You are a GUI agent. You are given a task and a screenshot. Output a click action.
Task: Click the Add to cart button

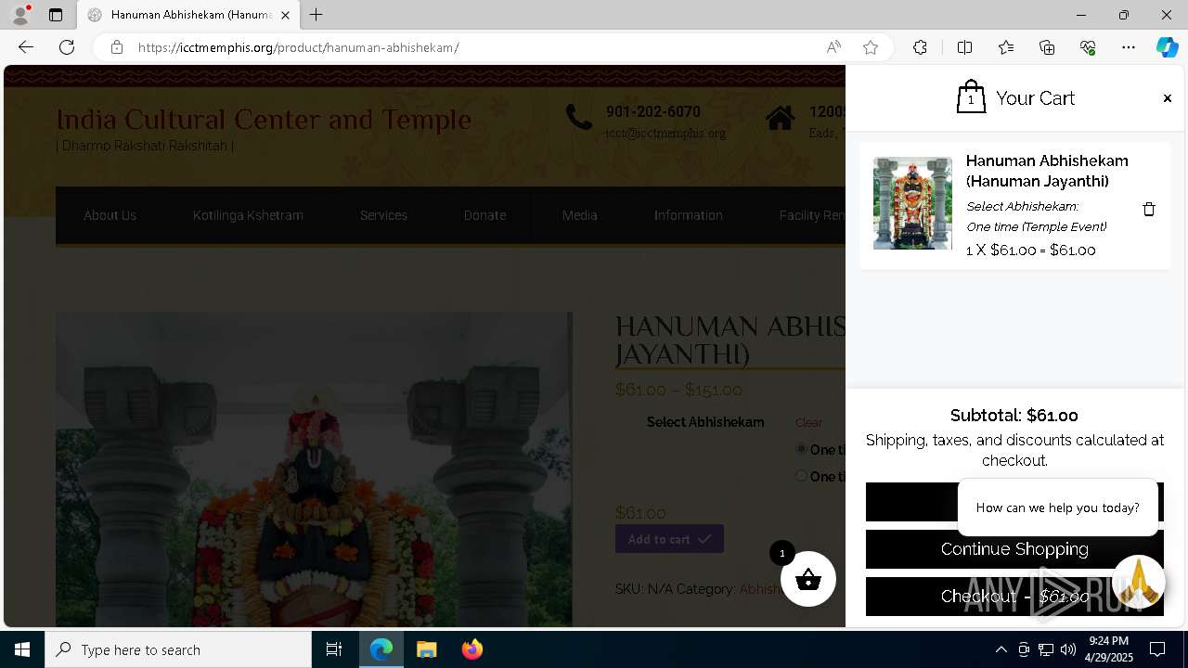[669, 539]
